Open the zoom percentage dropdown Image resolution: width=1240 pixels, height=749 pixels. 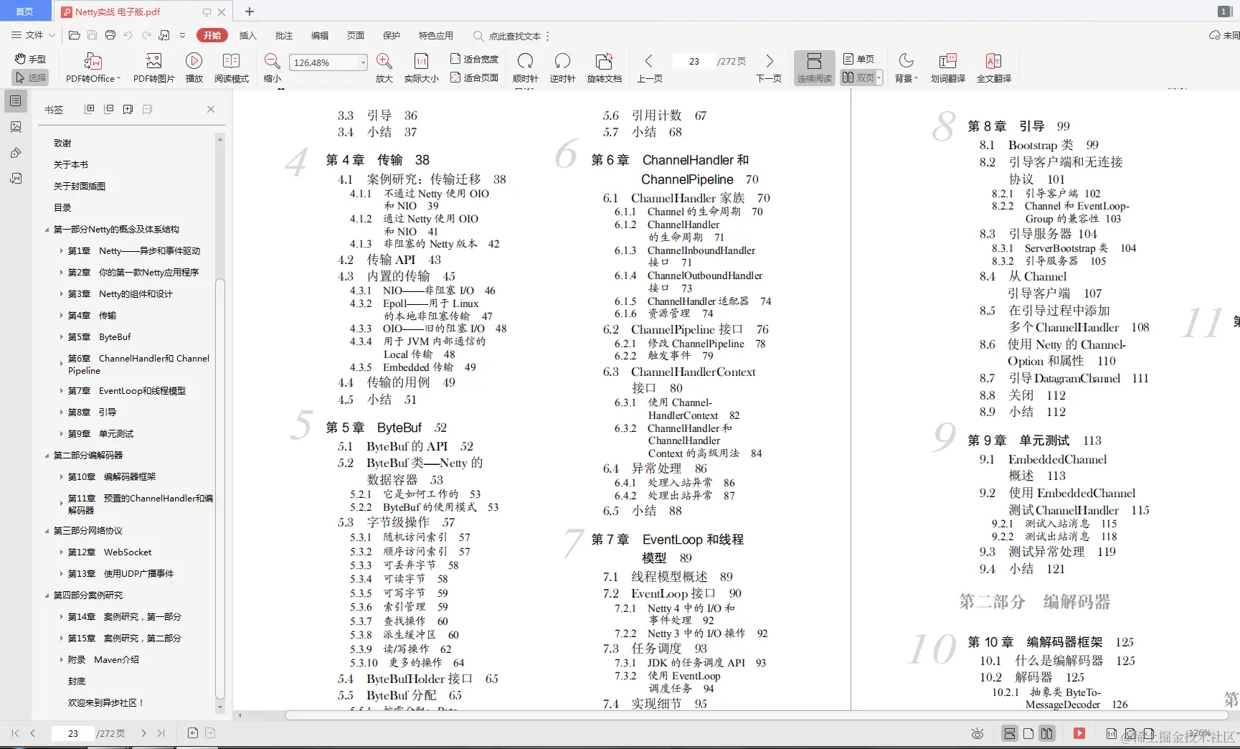click(x=363, y=62)
